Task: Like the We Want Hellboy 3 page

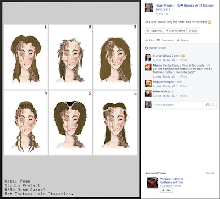Action: pyautogui.click(x=166, y=190)
